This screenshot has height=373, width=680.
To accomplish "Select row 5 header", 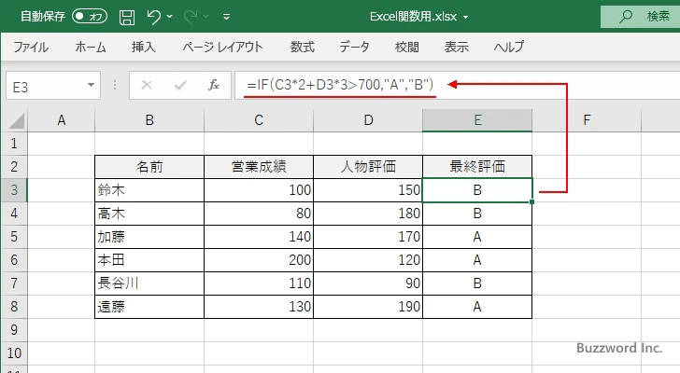I will pyautogui.click(x=14, y=237).
